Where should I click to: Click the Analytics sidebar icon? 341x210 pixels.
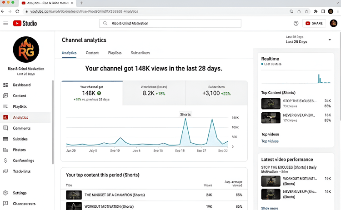click(5, 117)
